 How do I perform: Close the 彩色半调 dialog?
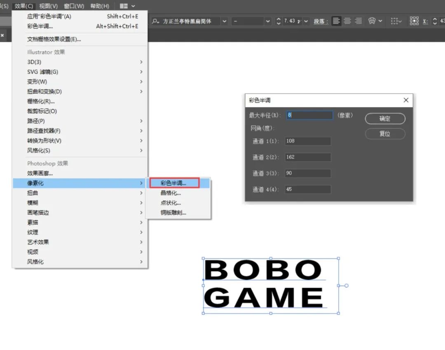[406, 100]
